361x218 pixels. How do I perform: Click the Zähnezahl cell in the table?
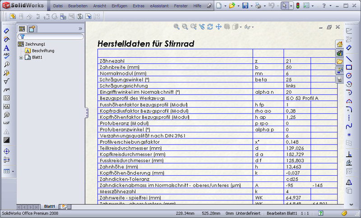tap(174, 60)
